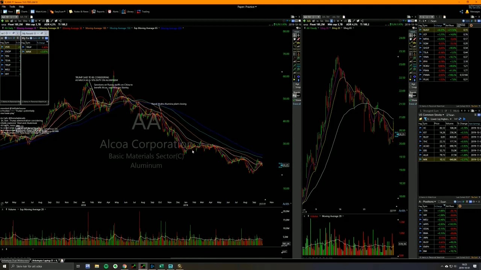Click orange add-column circle in A - Positions

460,206
